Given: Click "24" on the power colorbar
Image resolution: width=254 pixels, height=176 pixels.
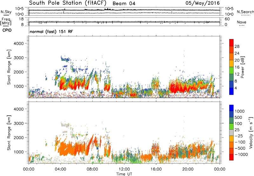Looking at the screenshot, I should tap(237, 53).
